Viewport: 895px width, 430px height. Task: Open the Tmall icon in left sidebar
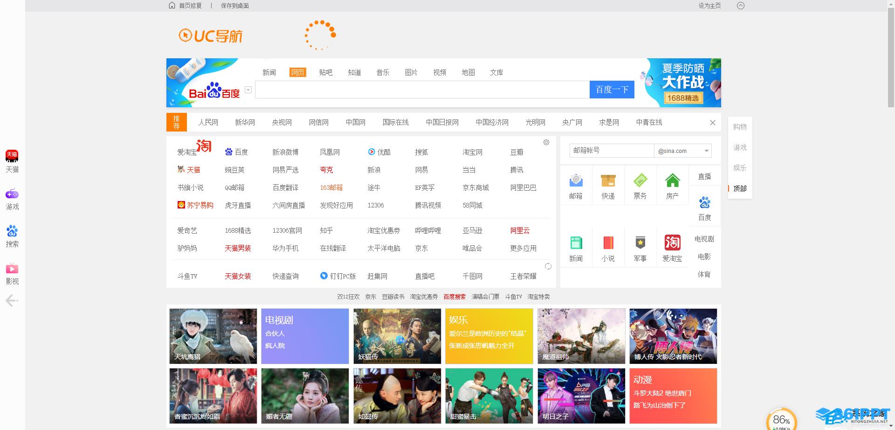tap(12, 156)
